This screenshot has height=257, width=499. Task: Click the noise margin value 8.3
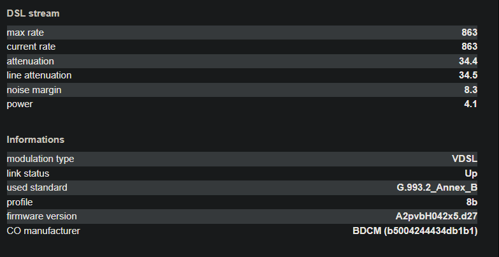pos(471,90)
